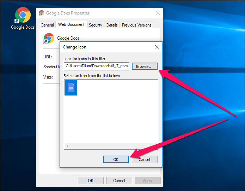Select the blue Google Docs icon in list
This screenshot has width=245, height=191.
tap(71, 88)
